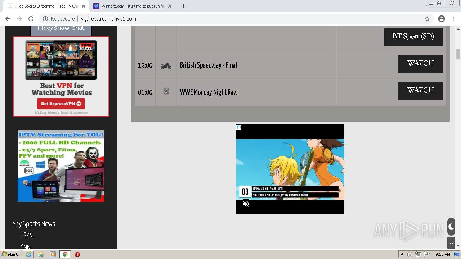Unmute the anime video ad
Image resolution: width=461 pixels, height=259 pixels.
click(246, 204)
